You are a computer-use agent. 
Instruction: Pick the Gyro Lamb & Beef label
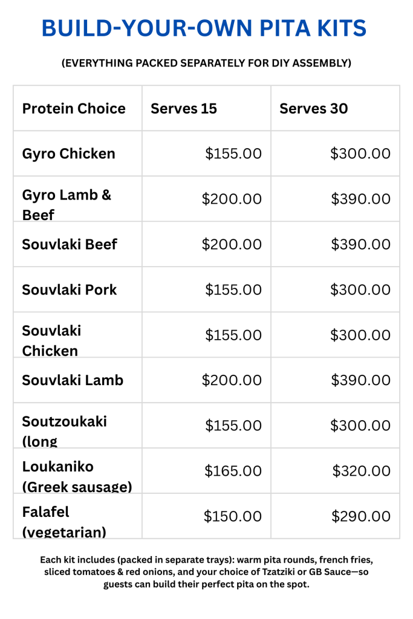(67, 204)
